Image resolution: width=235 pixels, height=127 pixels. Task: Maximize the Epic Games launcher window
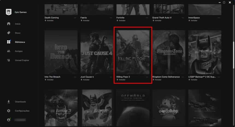point(224,2)
